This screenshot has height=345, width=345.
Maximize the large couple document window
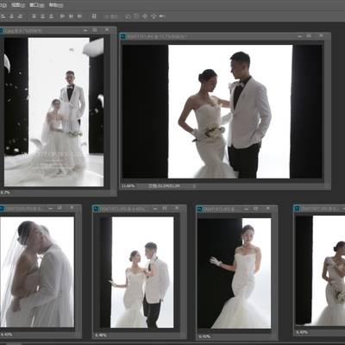[x=309, y=36]
